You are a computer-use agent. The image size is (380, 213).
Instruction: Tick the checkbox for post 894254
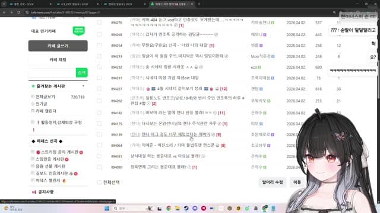[99, 46]
